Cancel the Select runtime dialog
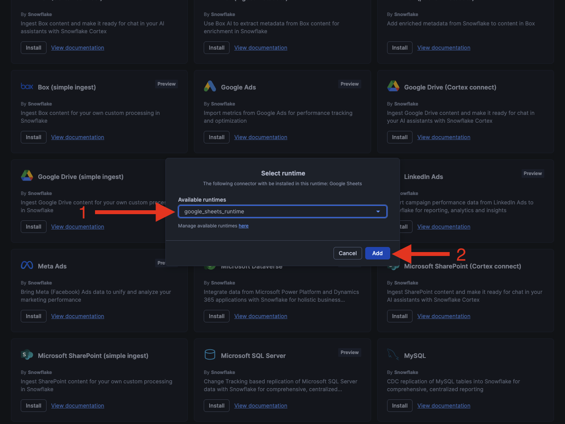Image resolution: width=565 pixels, height=424 pixels. (347, 253)
